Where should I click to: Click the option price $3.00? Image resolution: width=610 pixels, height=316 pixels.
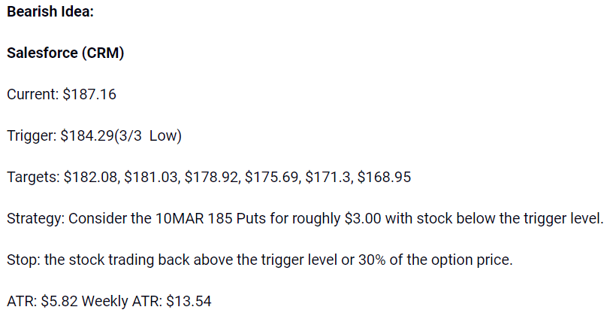[363, 218]
